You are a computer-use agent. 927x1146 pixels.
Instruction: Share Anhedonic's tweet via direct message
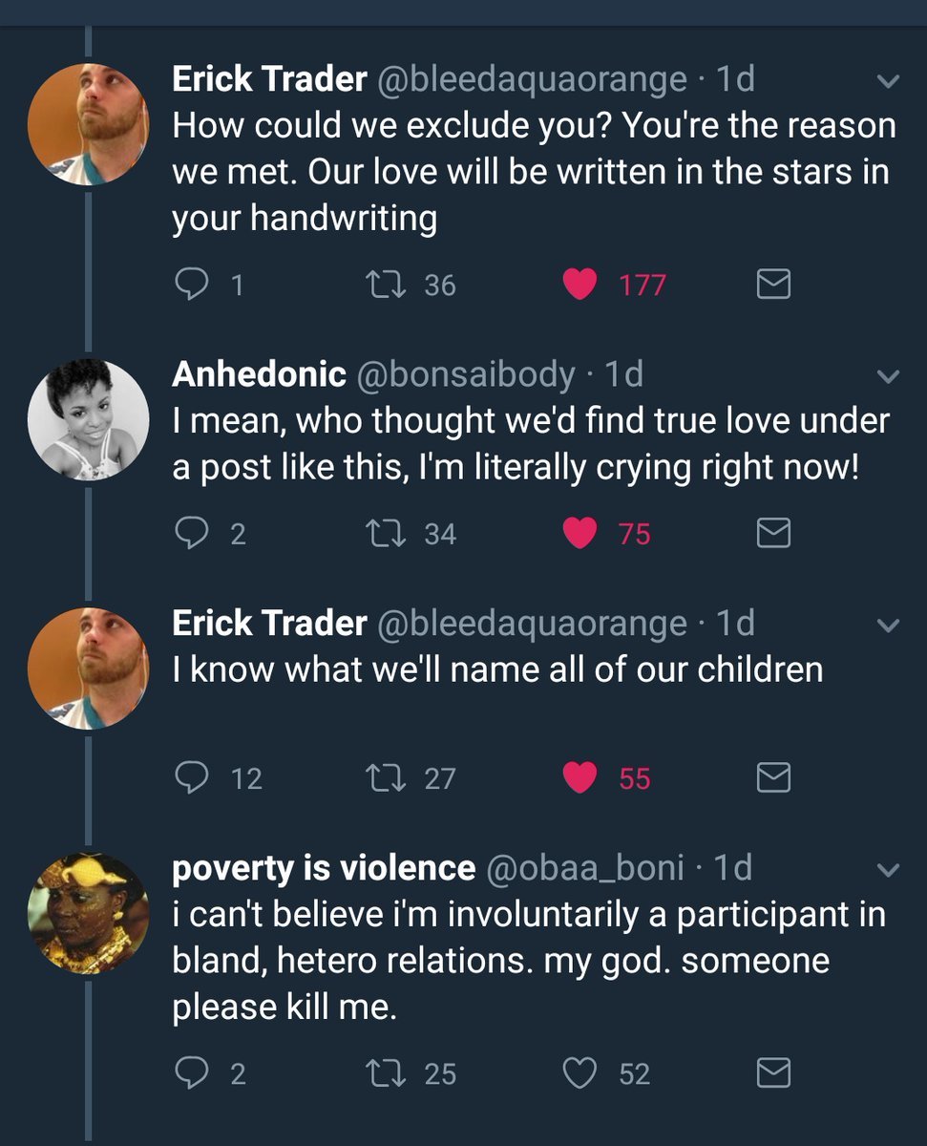(773, 534)
